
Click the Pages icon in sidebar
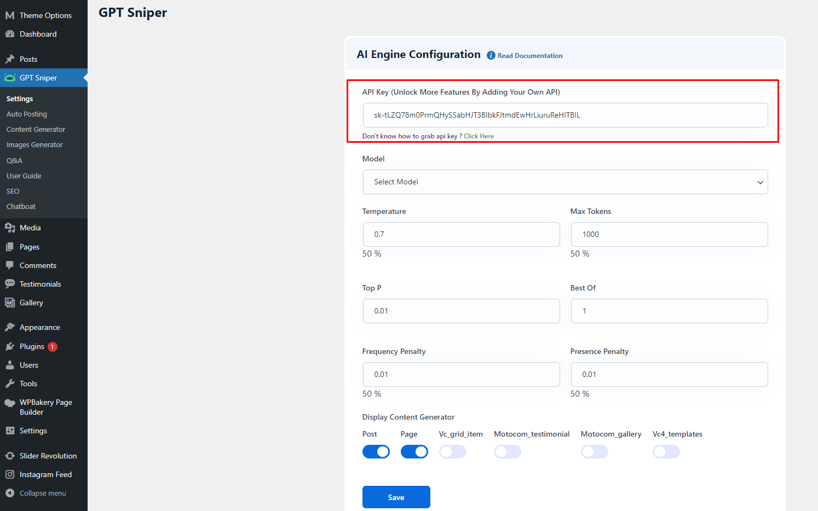pyautogui.click(x=10, y=247)
